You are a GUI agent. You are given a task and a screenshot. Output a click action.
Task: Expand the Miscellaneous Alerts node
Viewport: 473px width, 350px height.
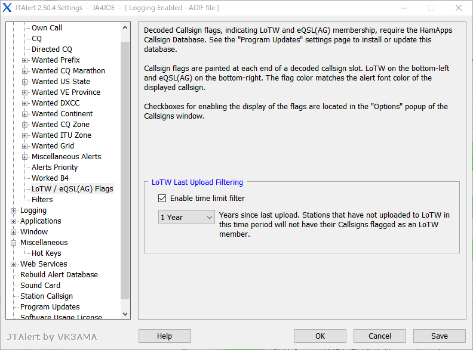tap(24, 157)
